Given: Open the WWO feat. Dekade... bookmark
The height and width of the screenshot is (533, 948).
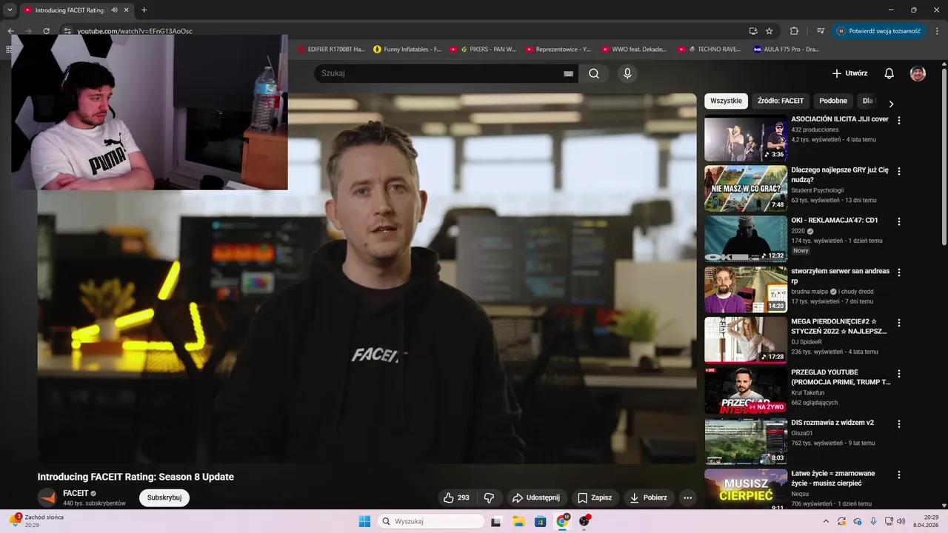Looking at the screenshot, I should click(x=634, y=50).
